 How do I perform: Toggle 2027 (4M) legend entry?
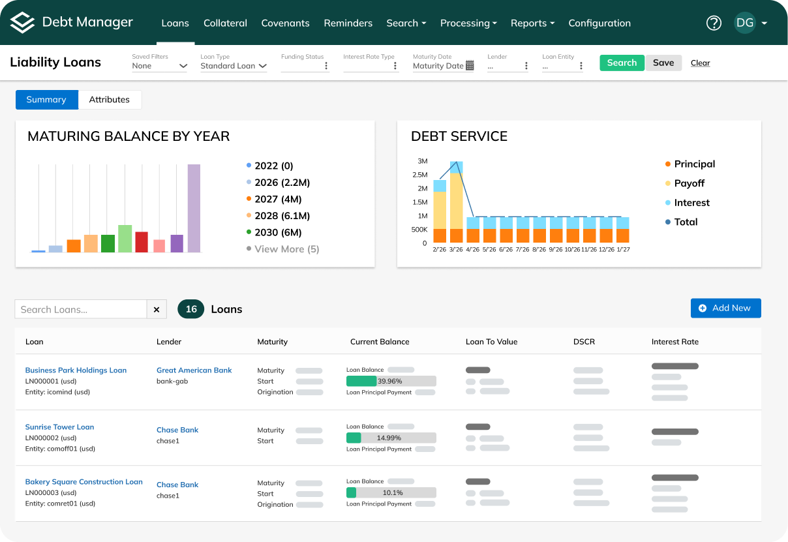coord(274,199)
